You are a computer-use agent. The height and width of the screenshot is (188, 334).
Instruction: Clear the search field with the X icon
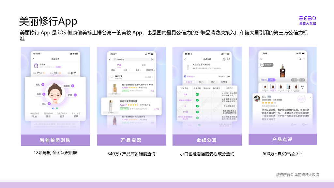[152, 59]
